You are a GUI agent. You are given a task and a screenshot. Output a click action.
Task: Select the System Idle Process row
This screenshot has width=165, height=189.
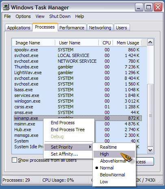[x=28, y=147]
